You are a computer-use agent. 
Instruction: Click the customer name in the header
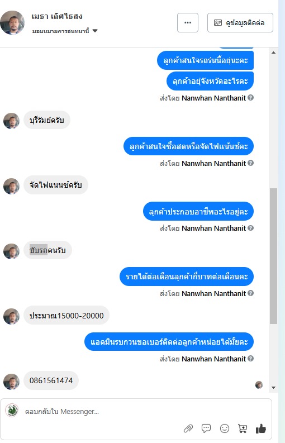pos(57,16)
